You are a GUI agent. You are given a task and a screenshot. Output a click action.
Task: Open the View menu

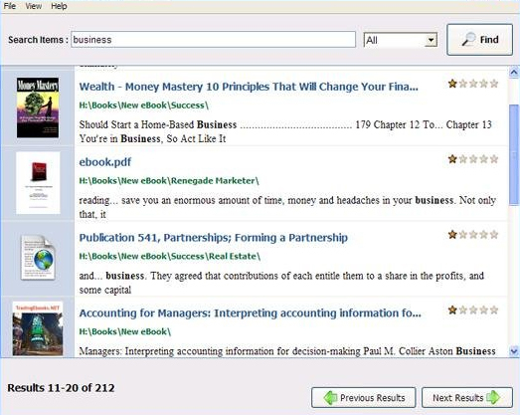pos(34,6)
